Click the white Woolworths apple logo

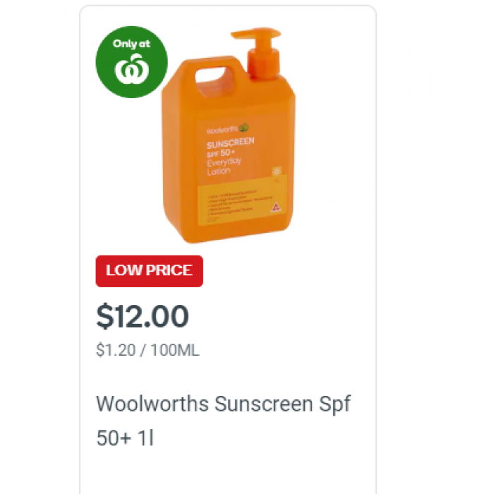point(132,69)
